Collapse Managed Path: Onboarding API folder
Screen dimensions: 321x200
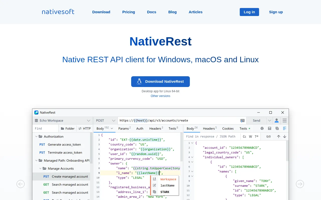(x=36, y=160)
